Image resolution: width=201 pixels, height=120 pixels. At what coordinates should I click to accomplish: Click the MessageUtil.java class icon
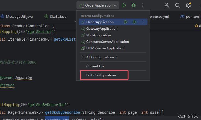pos(2,17)
